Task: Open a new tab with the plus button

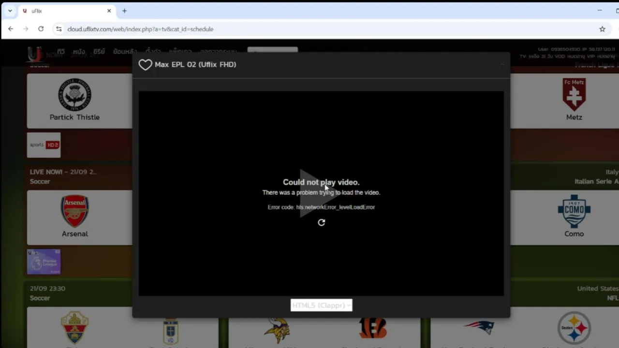Action: [x=124, y=11]
